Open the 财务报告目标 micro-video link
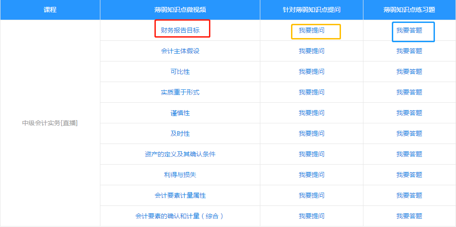 180,30
